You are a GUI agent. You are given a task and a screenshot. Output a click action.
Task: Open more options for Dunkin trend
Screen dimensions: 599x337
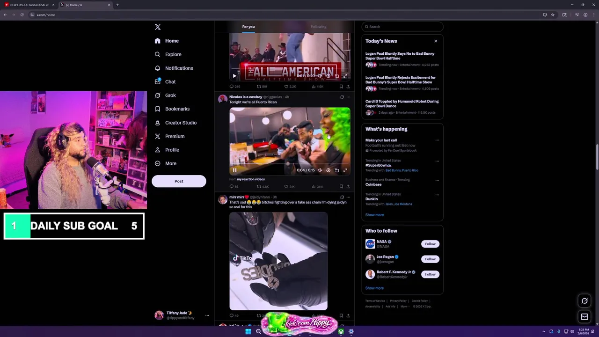[437, 195]
